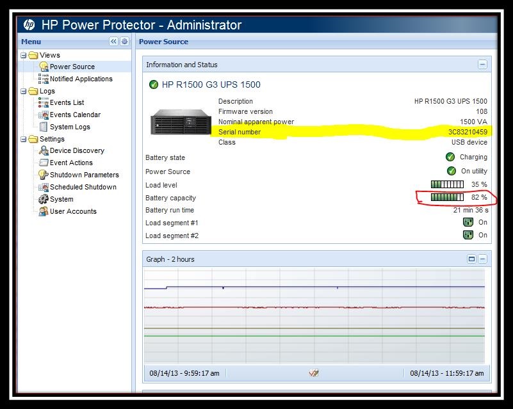The width and height of the screenshot is (513, 409).
Task: Collapse the Settings tree node
Action: [23, 140]
